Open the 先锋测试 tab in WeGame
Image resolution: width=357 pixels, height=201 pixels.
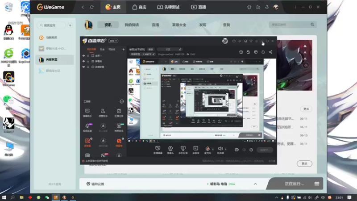click(x=169, y=7)
